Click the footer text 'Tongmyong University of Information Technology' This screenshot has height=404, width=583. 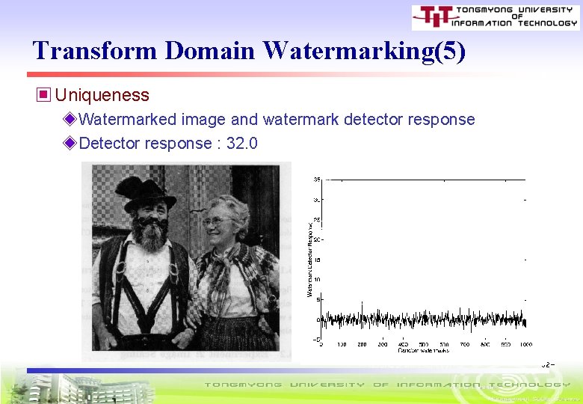point(387,385)
